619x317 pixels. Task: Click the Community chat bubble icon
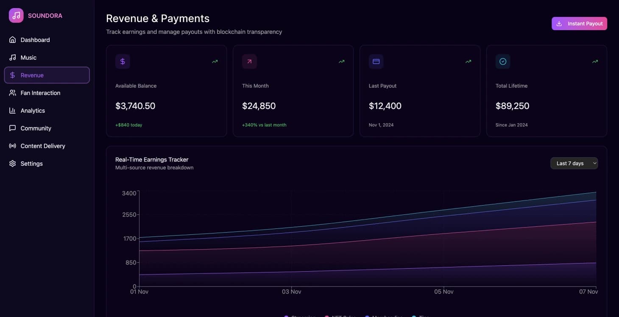[x=13, y=128]
